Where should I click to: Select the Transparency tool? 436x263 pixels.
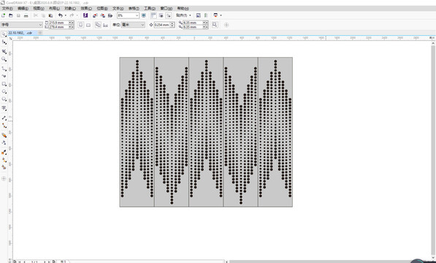(x=4, y=142)
